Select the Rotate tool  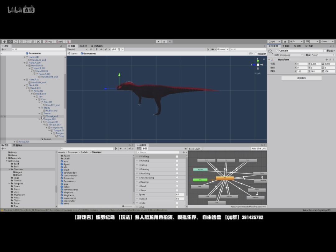pyautogui.click(x=16, y=42)
